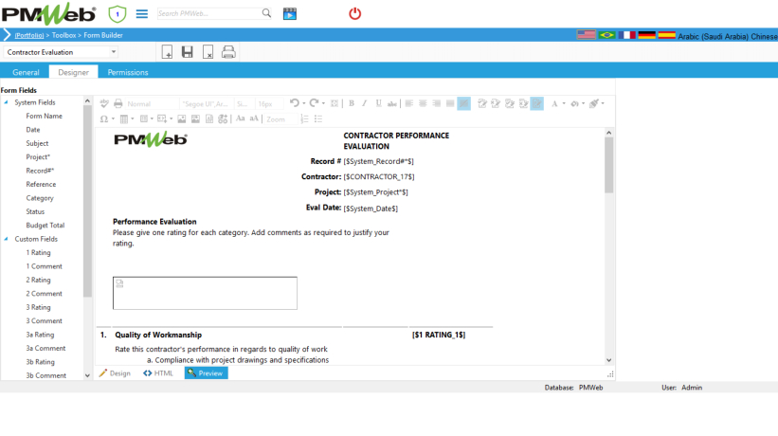Viewport: 778px width, 436px height.
Task: Toggle underline formatting in editor toolbar
Action: coord(379,103)
